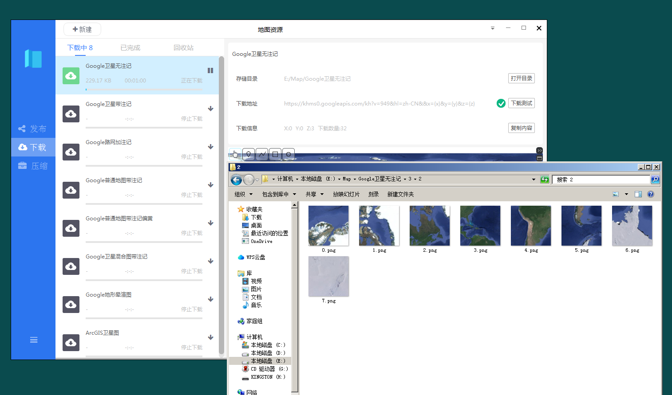Open Explorer help icon

tap(651, 194)
